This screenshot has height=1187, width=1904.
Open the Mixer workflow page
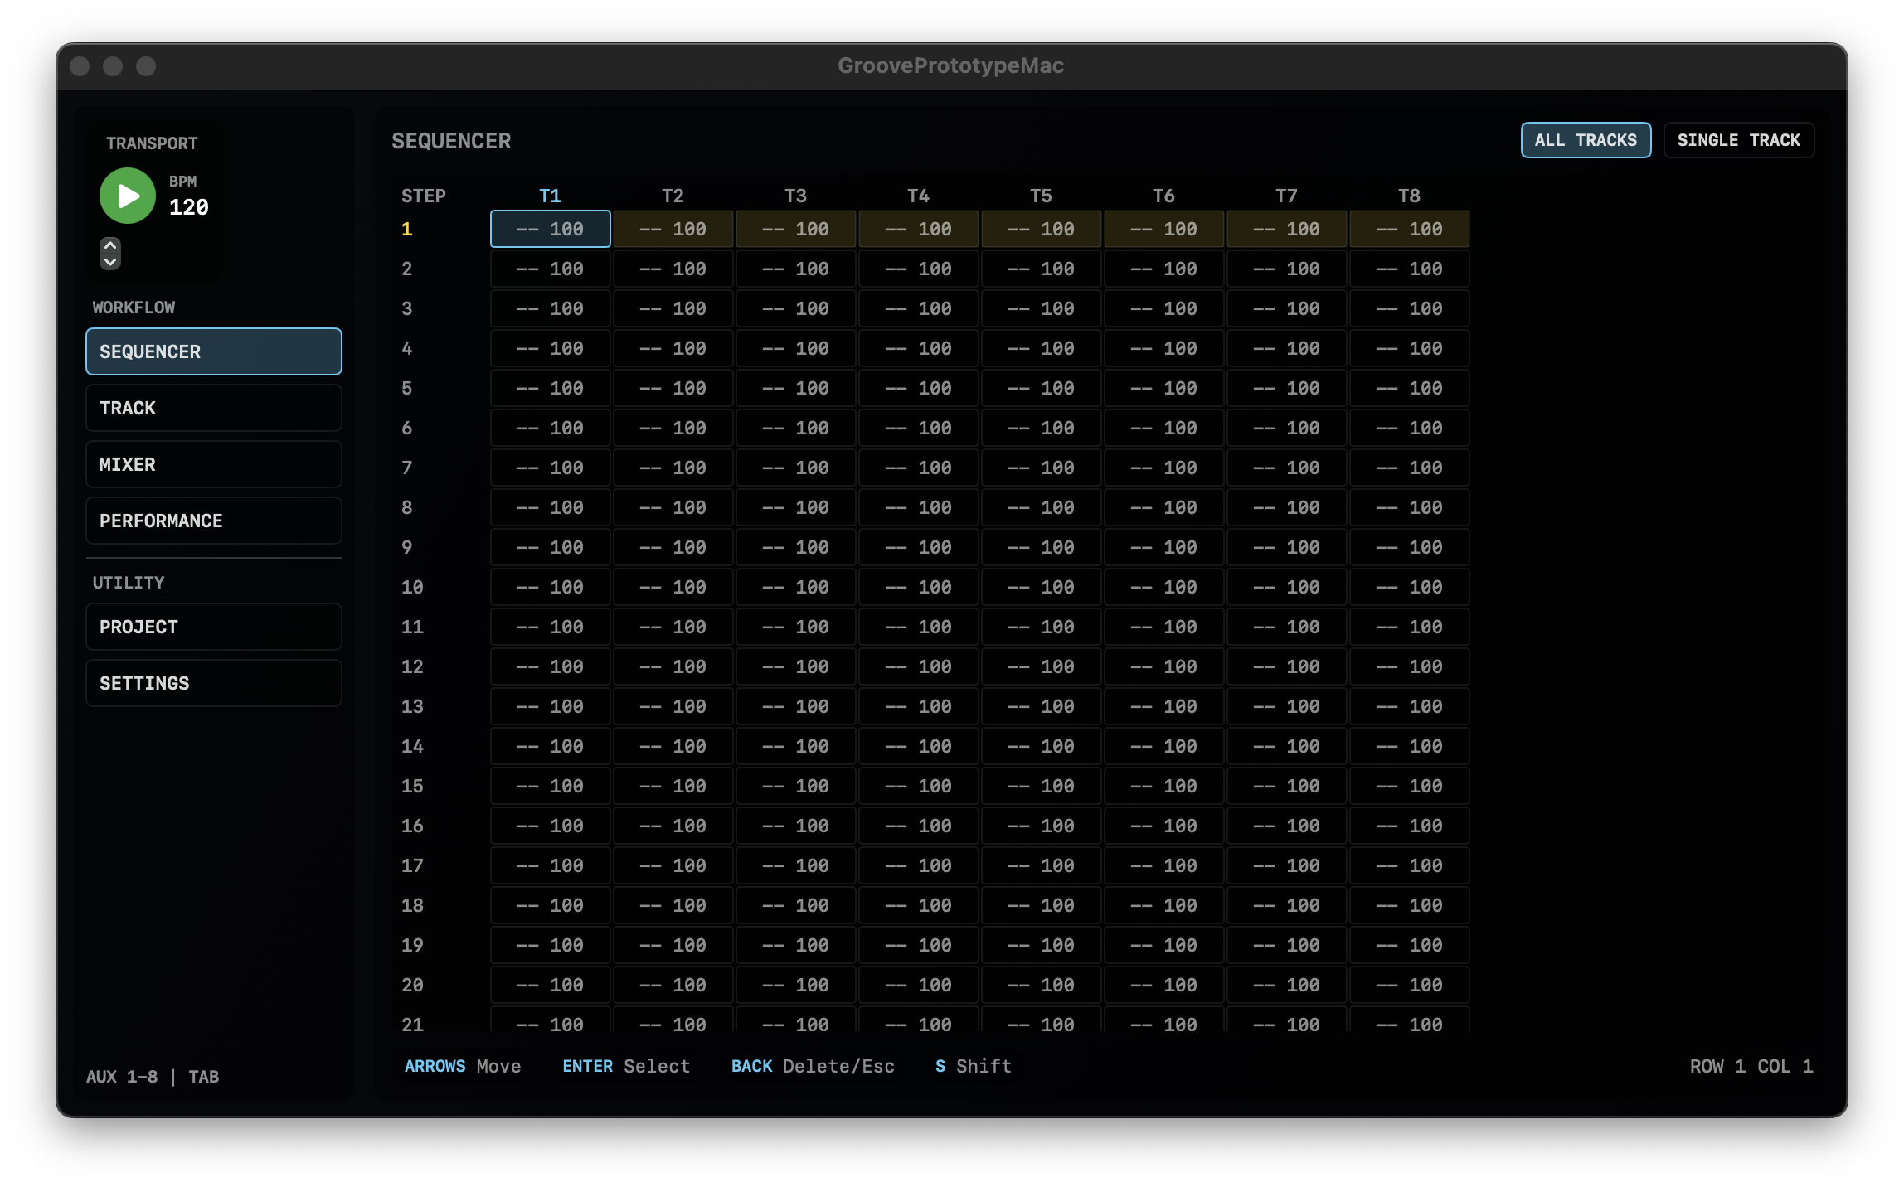point(213,464)
